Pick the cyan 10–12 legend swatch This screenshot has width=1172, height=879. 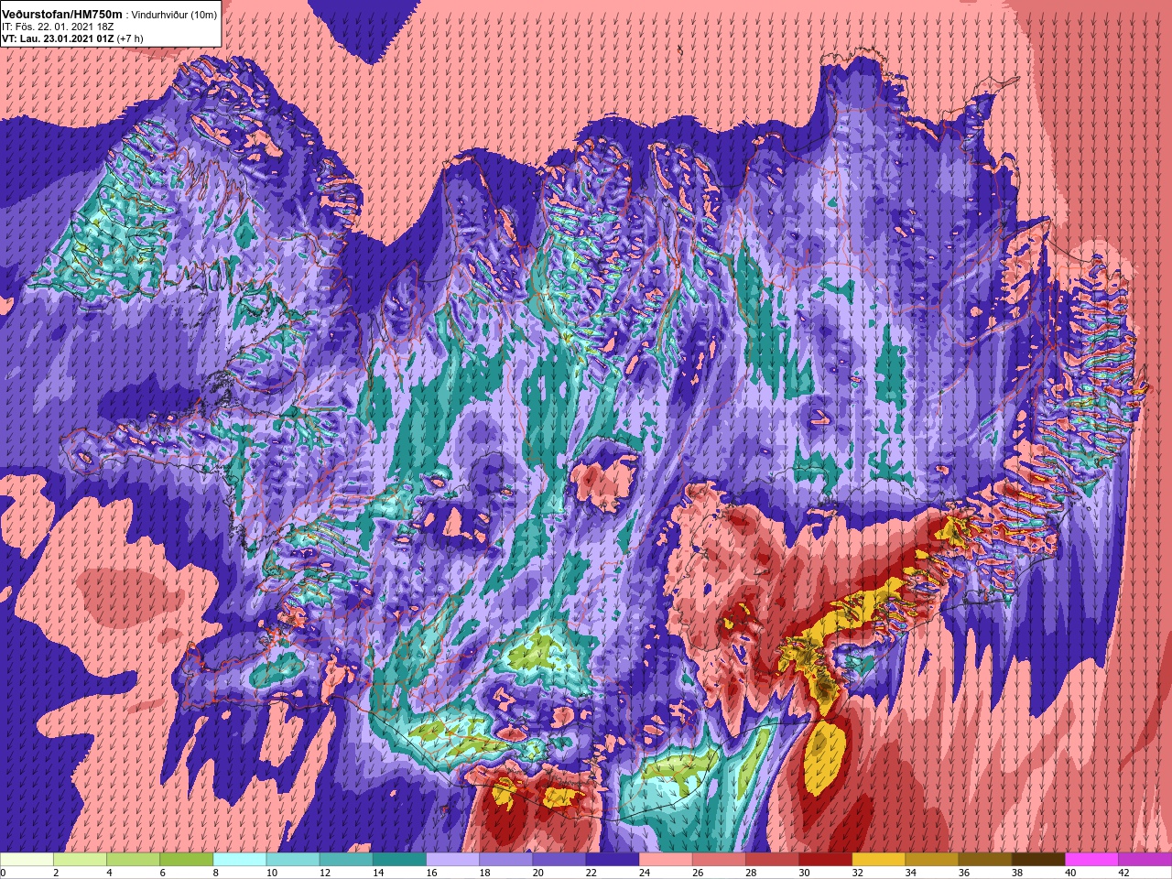pos(293,860)
